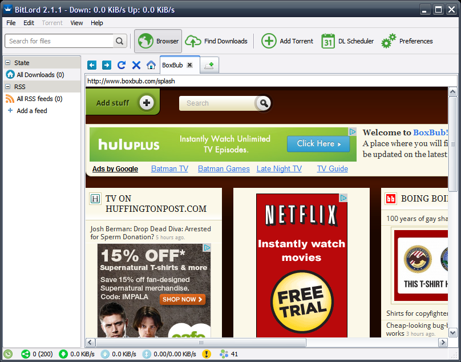Click the SHOP NOW button
This screenshot has width=461, height=362.
click(x=183, y=299)
